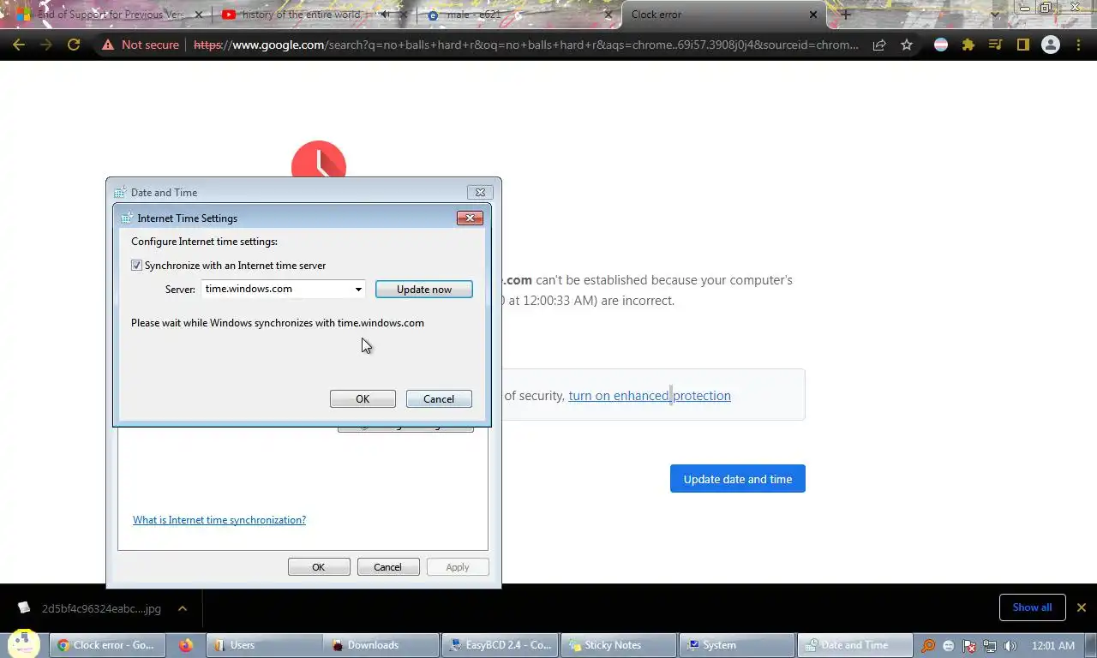Click the round minus tray icon

(x=949, y=646)
